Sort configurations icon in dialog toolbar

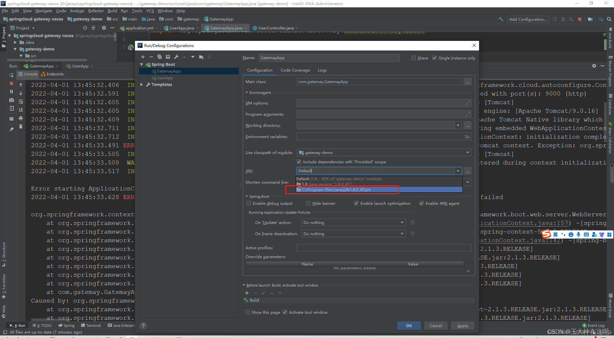(x=209, y=57)
